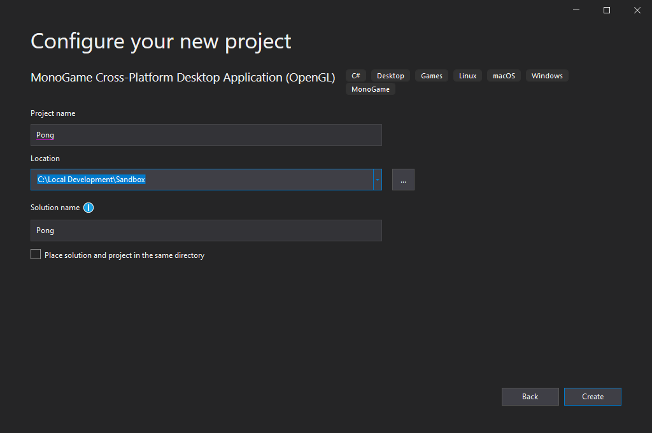
Task: Go back using the Back button
Action: (x=530, y=396)
